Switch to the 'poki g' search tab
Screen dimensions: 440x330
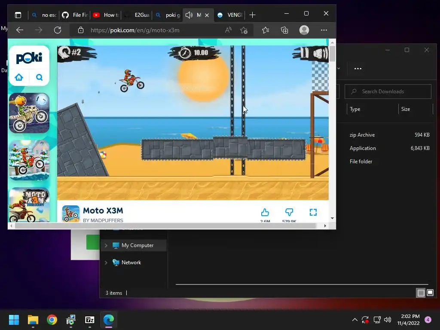pyautogui.click(x=168, y=15)
